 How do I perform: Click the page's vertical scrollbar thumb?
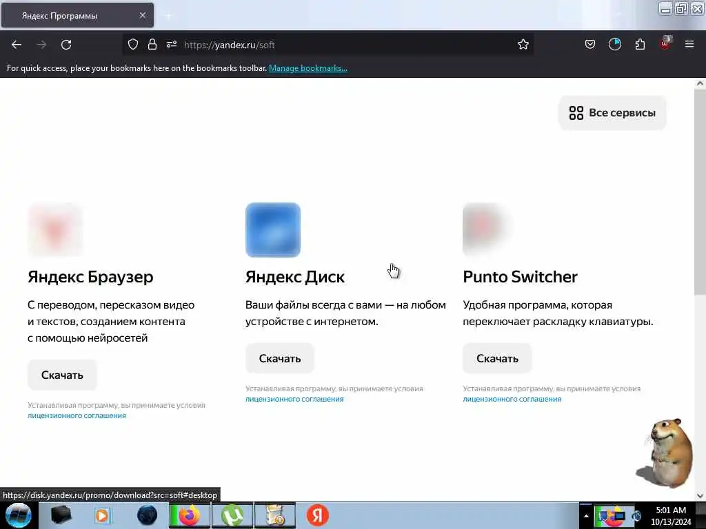700,193
